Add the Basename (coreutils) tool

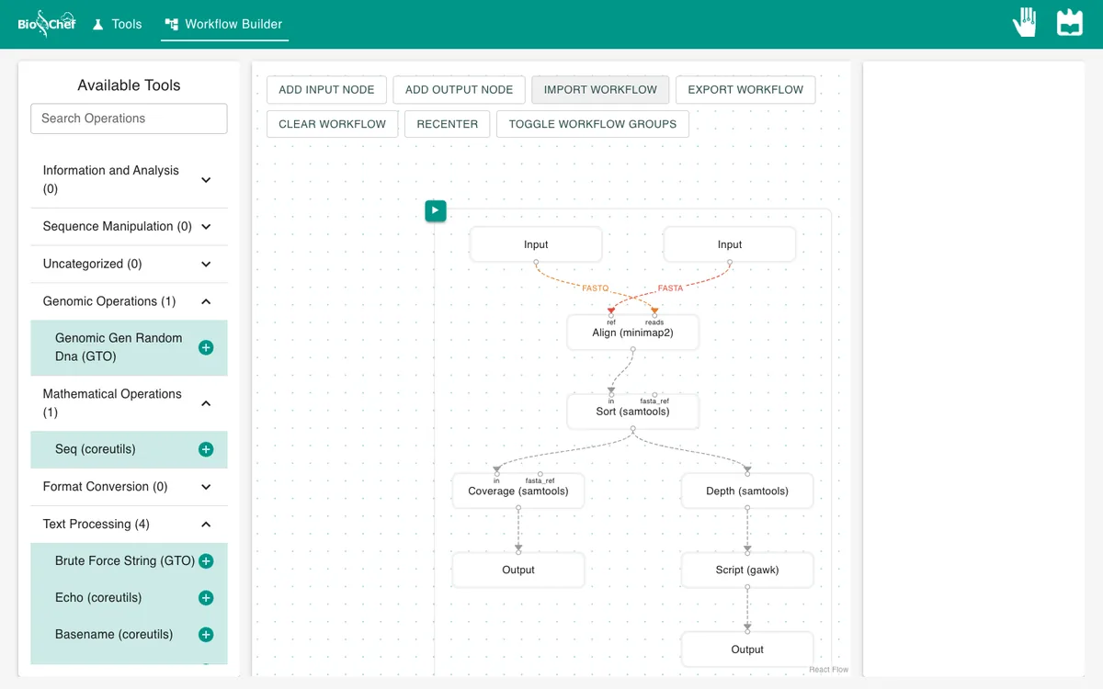(206, 635)
